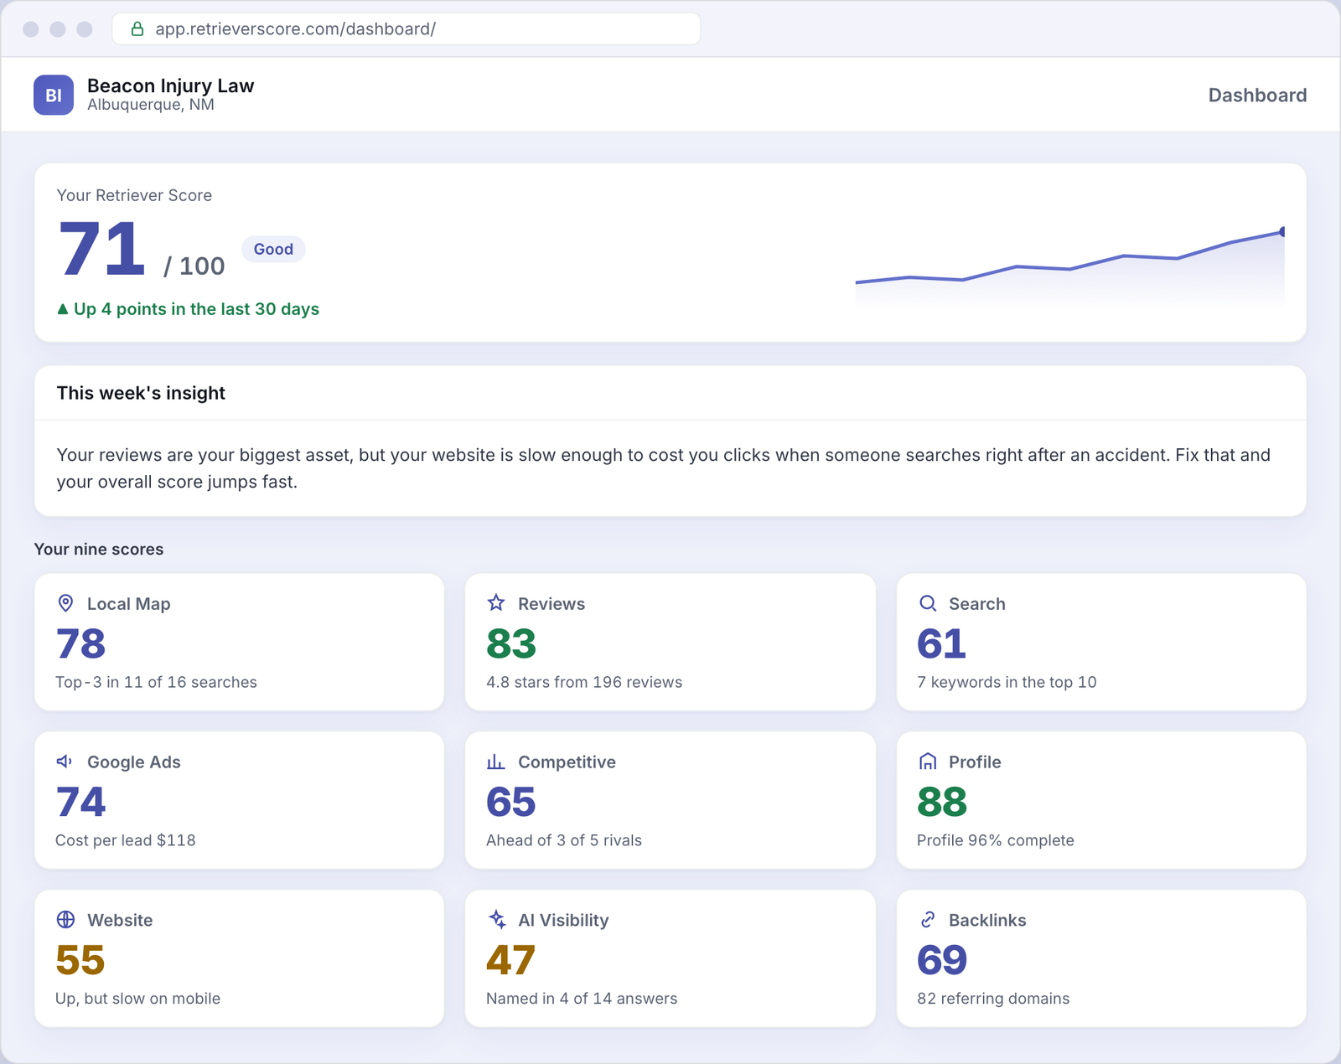Click the Website globe icon
Viewport: 1341px width, 1064px height.
(65, 919)
